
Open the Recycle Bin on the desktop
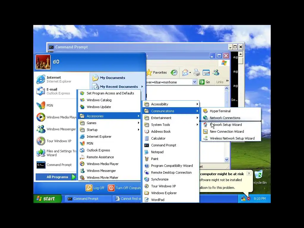click(x=259, y=177)
